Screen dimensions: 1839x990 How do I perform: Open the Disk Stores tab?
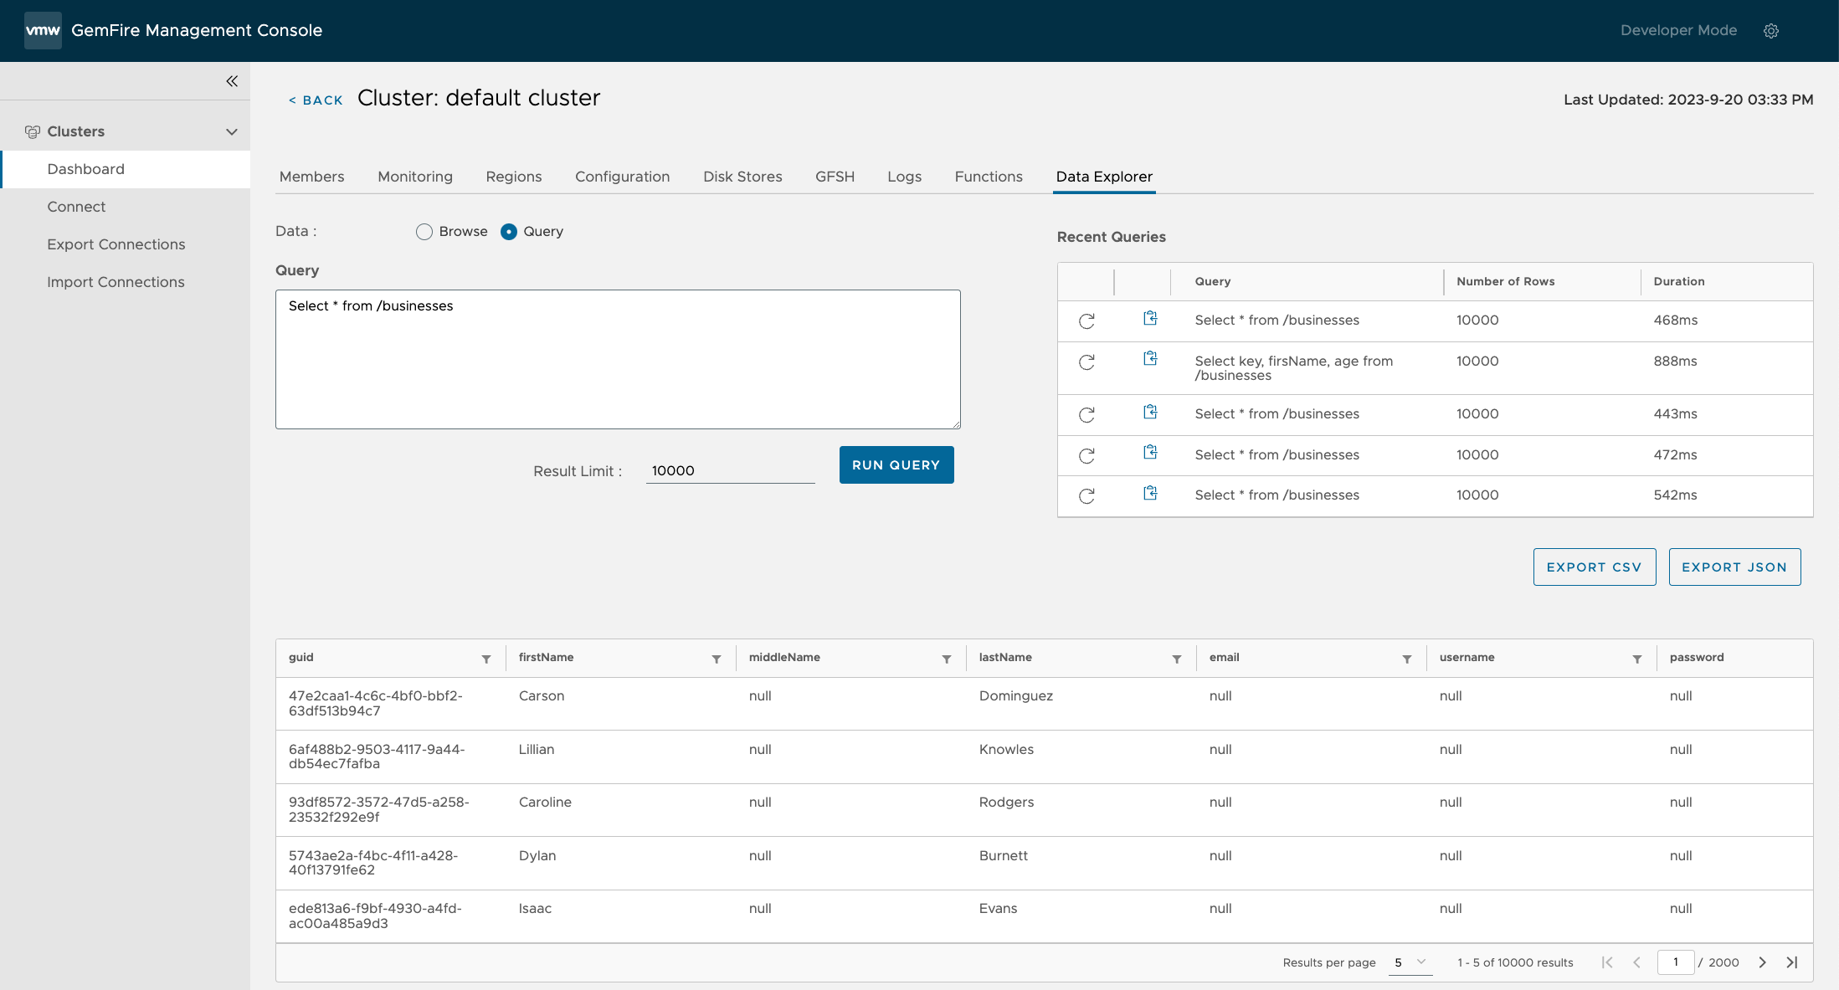(x=742, y=177)
